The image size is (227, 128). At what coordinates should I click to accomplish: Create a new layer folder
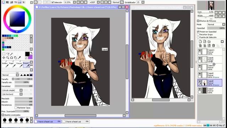[x=209, y=42]
